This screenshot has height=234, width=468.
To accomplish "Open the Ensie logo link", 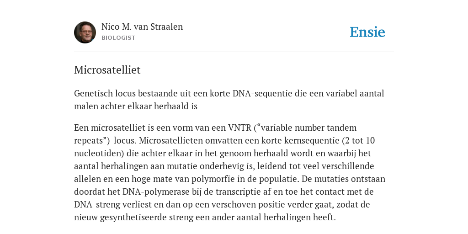I will click(367, 32).
